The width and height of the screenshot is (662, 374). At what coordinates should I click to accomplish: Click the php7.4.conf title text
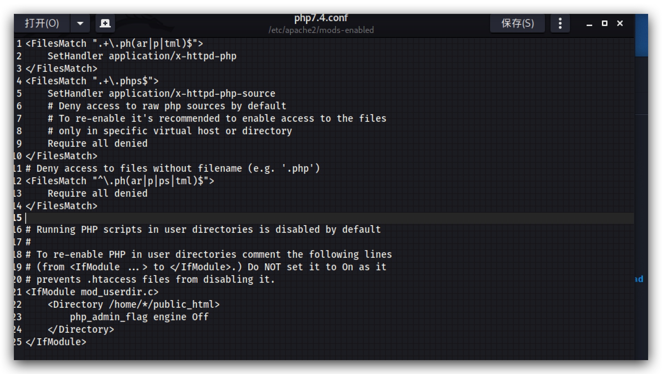tap(321, 18)
